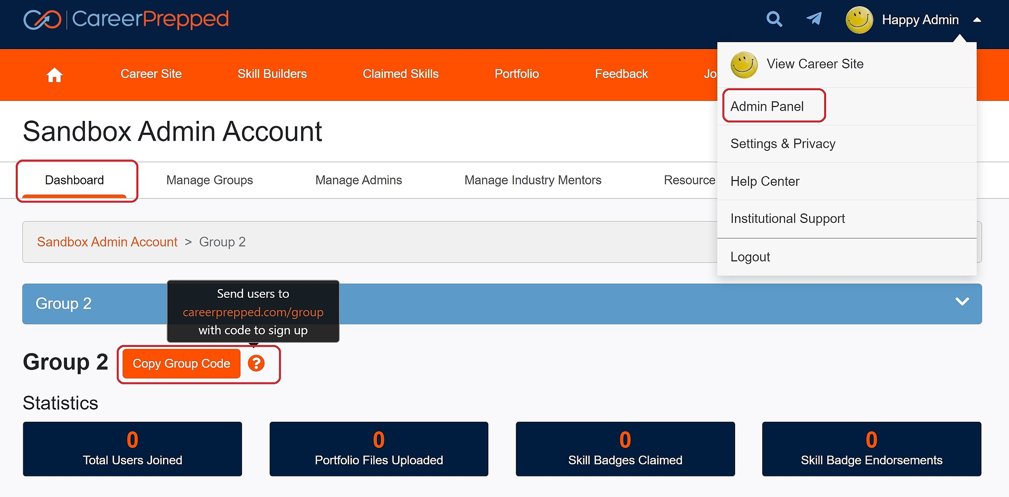Image resolution: width=1009 pixels, height=497 pixels.
Task: Open messages via the paper plane icon
Action: (x=814, y=18)
